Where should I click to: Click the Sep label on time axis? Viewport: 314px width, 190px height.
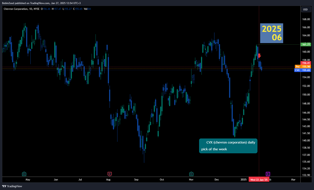click(136, 180)
